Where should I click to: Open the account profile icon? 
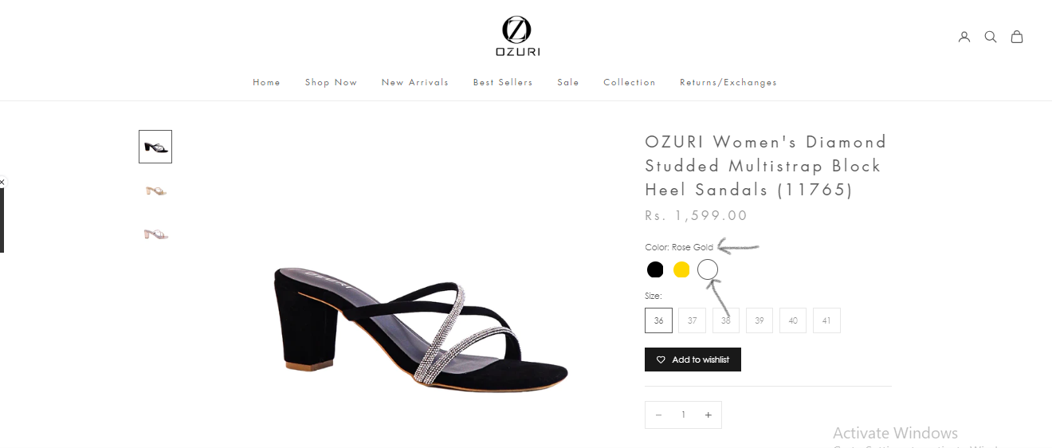[964, 37]
